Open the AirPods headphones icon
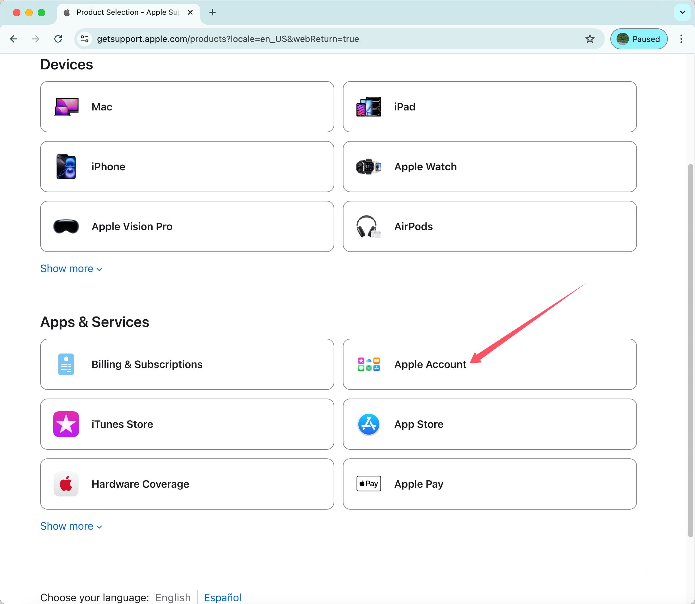The image size is (695, 604). [x=369, y=226]
